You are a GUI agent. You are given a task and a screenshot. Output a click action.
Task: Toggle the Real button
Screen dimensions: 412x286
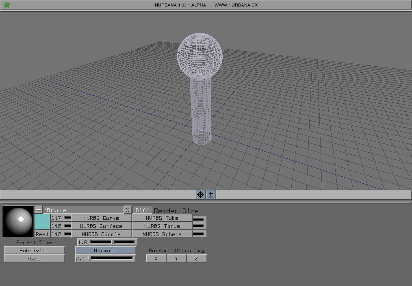click(42, 234)
